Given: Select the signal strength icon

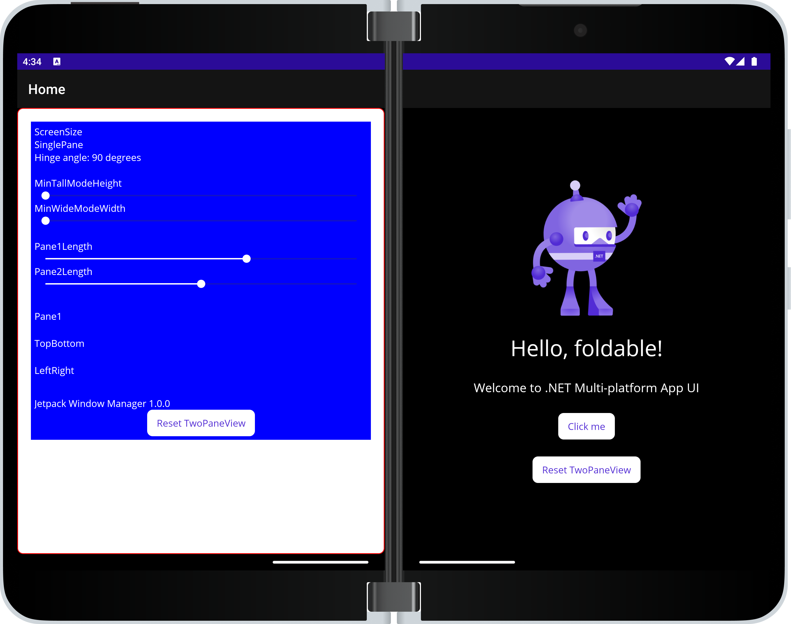Looking at the screenshot, I should (x=741, y=61).
